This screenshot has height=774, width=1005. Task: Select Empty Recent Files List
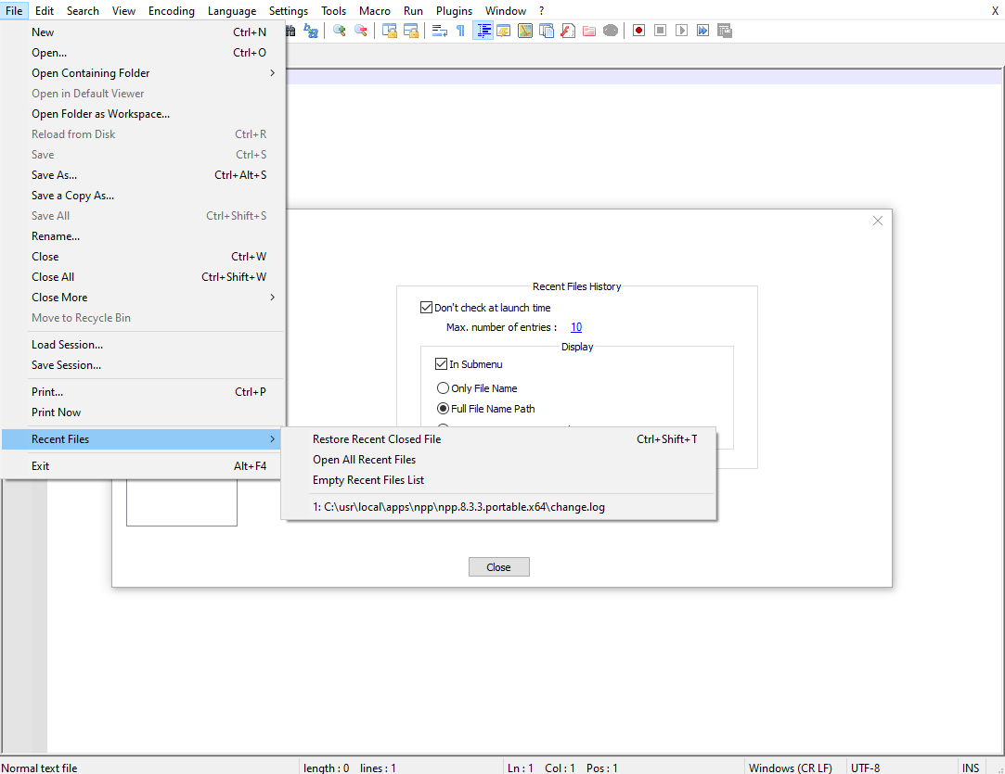tap(498, 480)
